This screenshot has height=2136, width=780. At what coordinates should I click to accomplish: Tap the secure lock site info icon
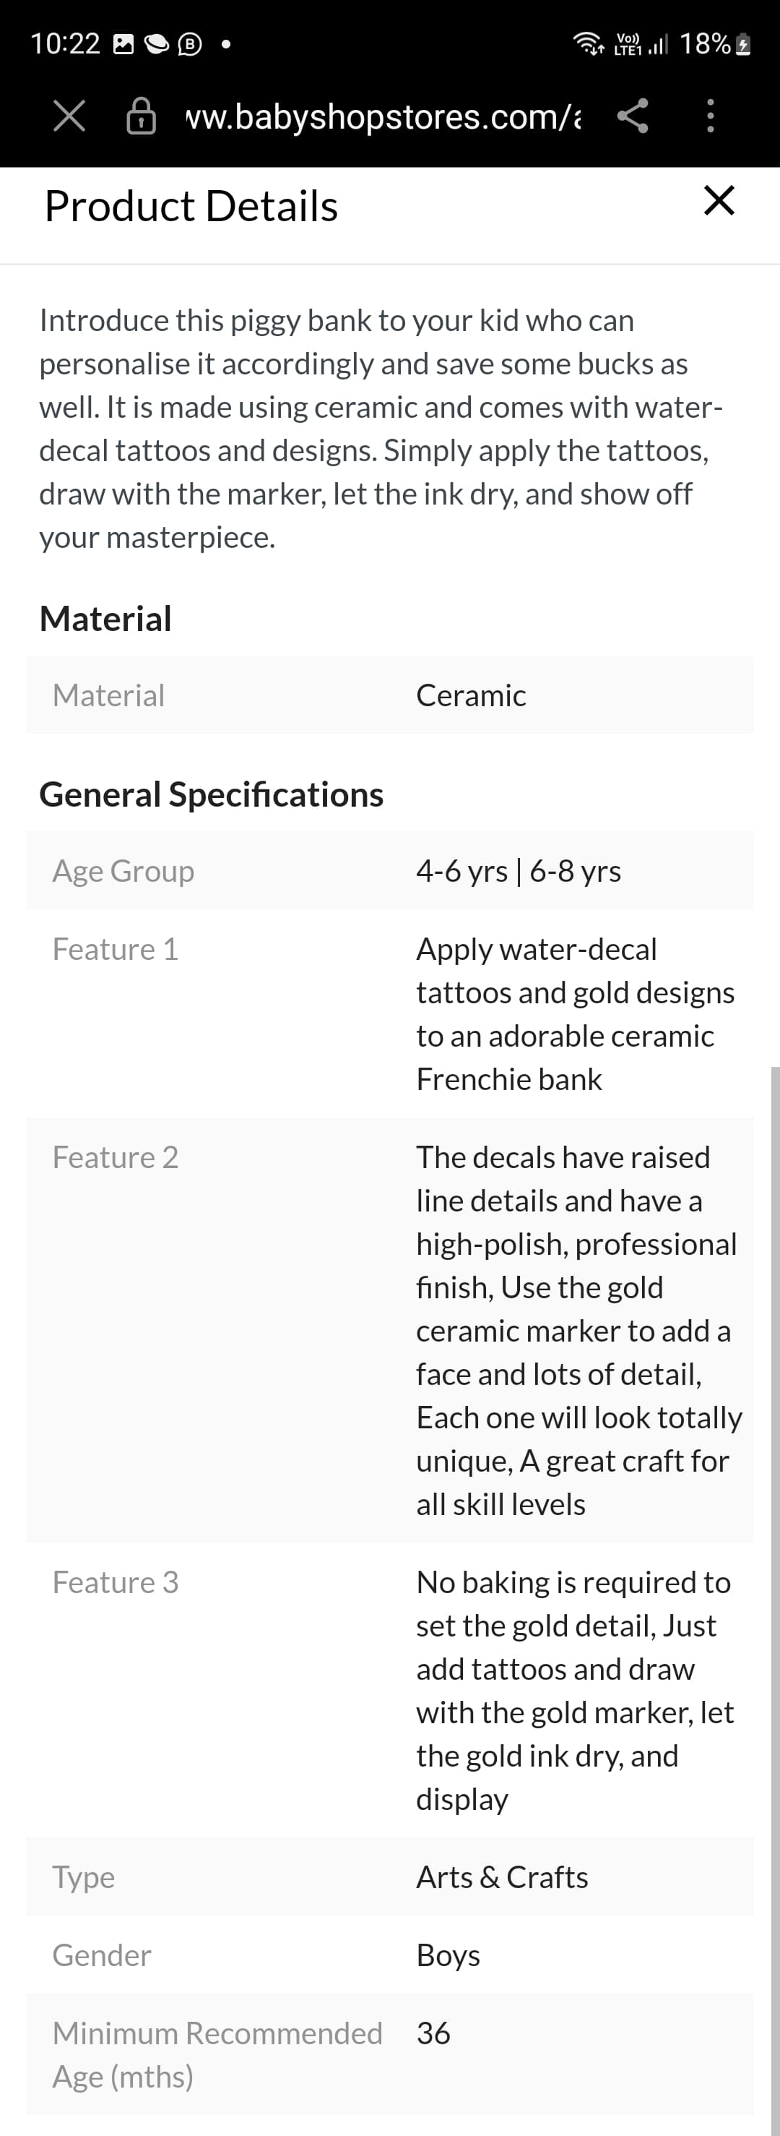pos(141,116)
